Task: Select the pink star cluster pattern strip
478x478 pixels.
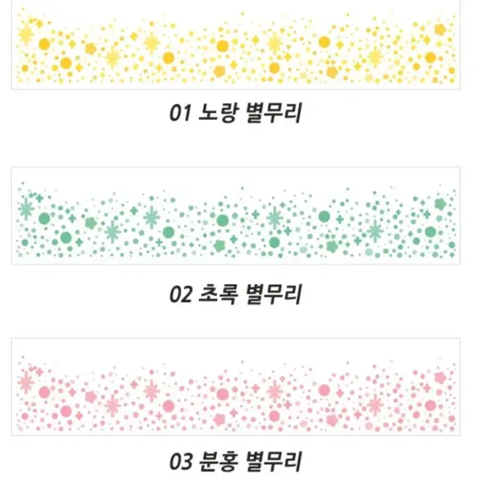Action: tap(235, 387)
